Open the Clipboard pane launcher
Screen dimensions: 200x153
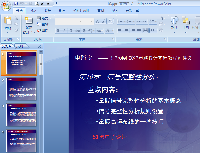coord(18,39)
